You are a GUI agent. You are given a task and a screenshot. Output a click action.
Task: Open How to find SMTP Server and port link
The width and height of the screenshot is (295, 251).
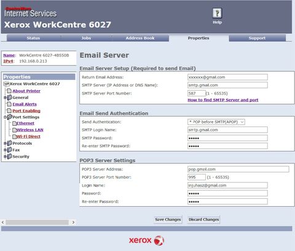tap(223, 100)
